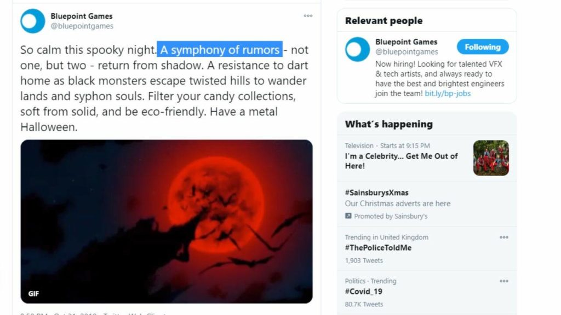Click the Promoted by Sainsbury's icon
The width and height of the screenshot is (561, 315).
point(348,216)
